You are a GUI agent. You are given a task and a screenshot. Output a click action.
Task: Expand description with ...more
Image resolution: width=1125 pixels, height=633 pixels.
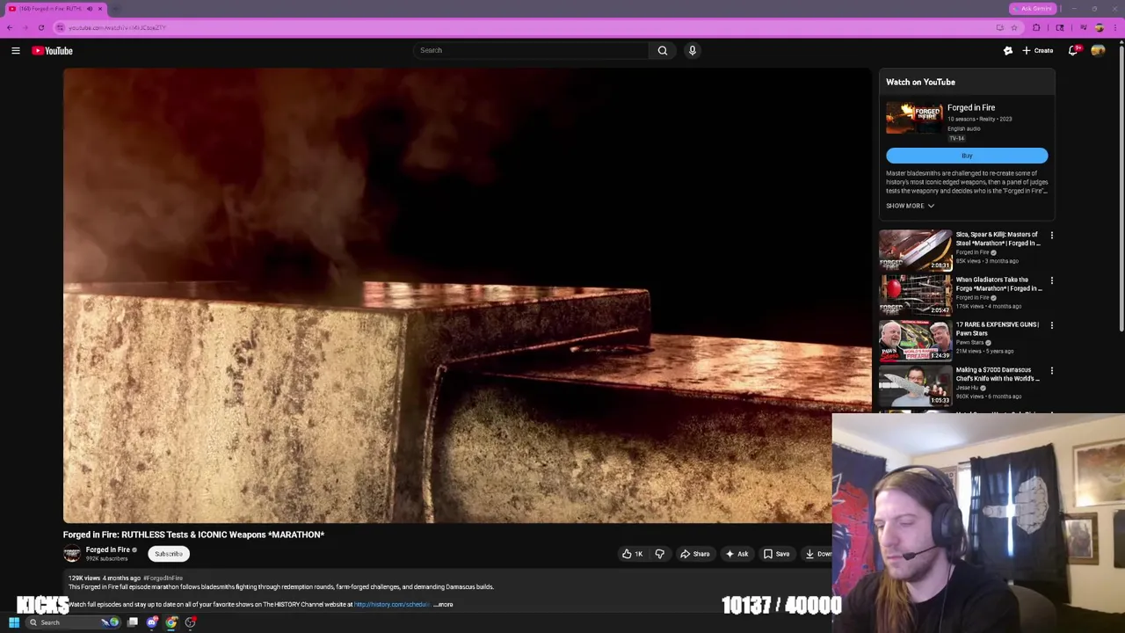[444, 604]
